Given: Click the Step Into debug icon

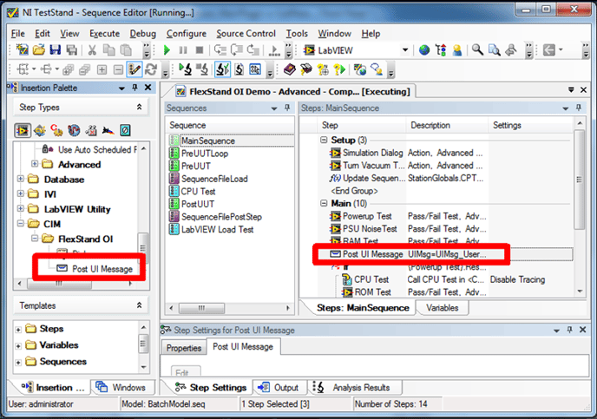Looking at the screenshot, I should [220, 49].
